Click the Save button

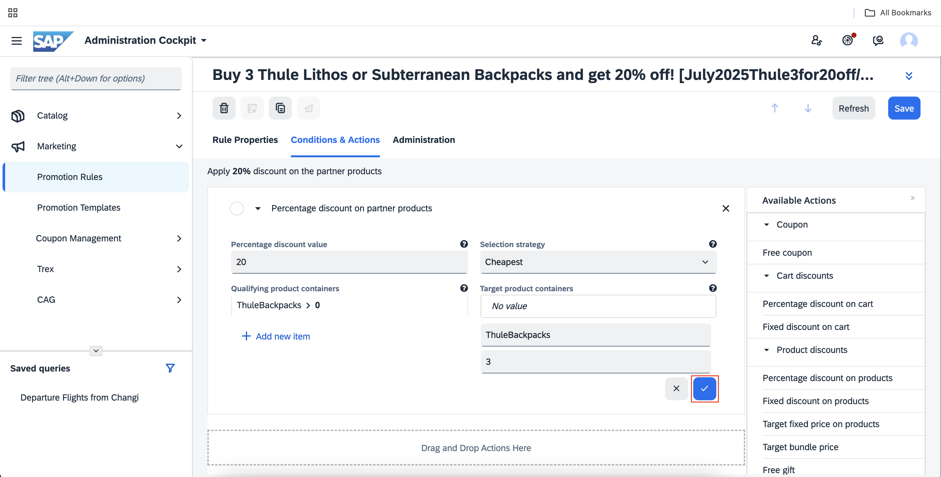(x=904, y=108)
